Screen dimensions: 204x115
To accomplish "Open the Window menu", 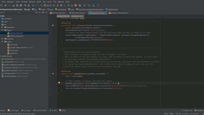I will point(61,2).
